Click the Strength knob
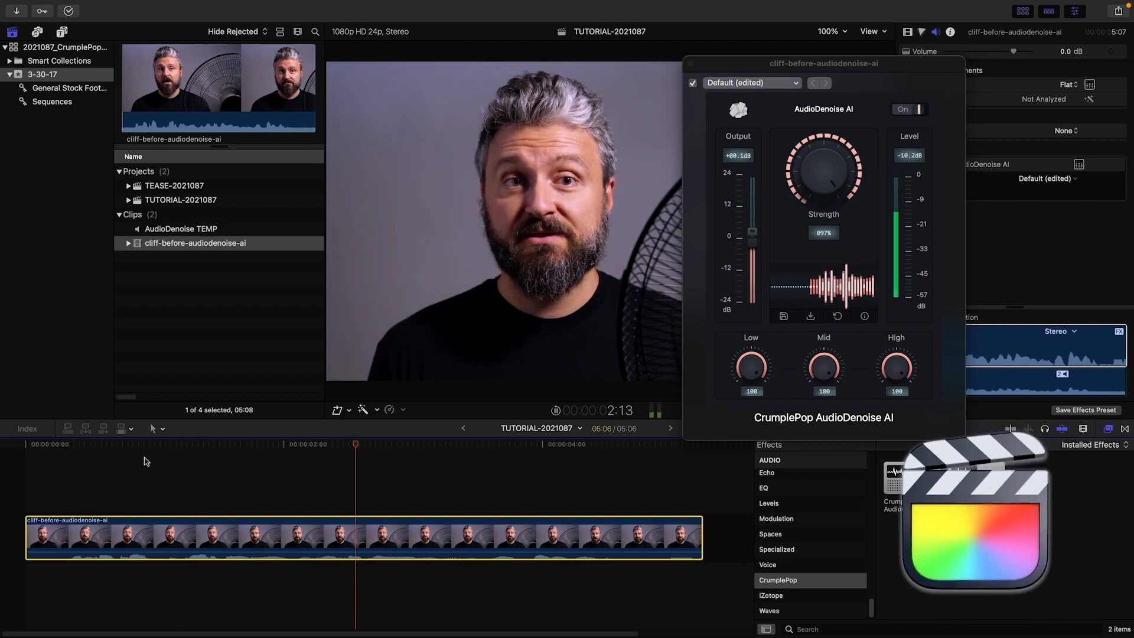Screen dimensions: 1134x638 tap(823, 171)
